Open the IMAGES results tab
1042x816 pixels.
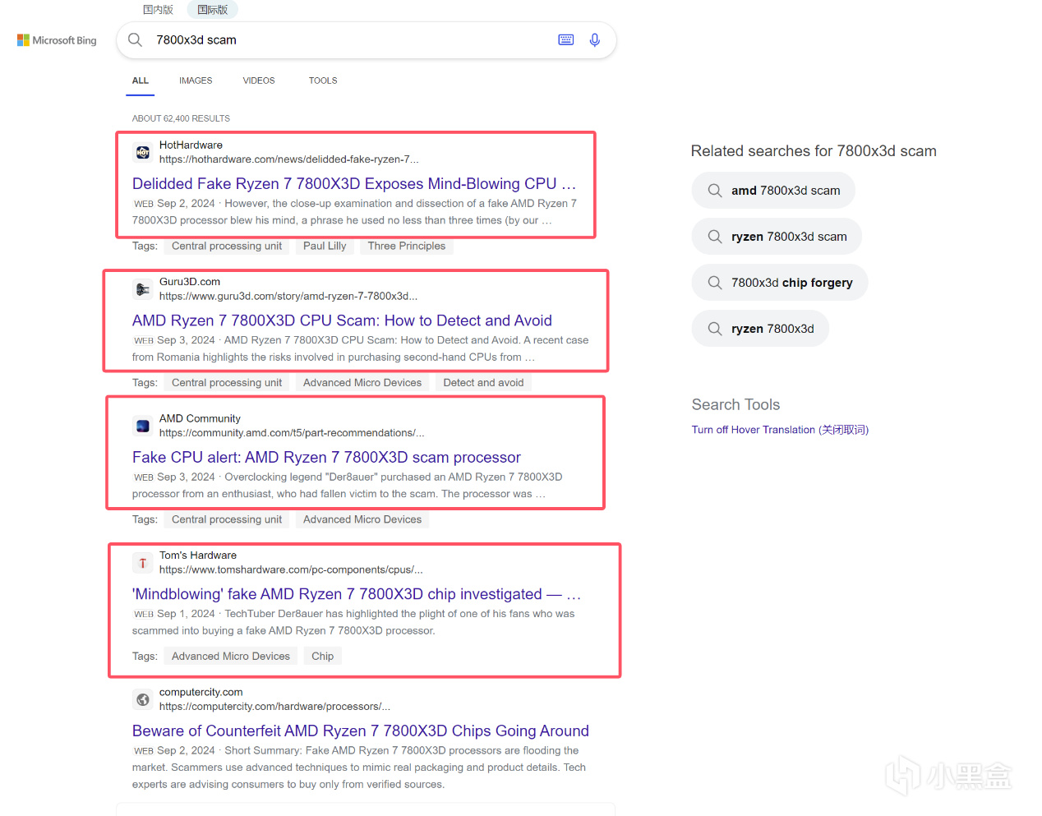(x=196, y=81)
